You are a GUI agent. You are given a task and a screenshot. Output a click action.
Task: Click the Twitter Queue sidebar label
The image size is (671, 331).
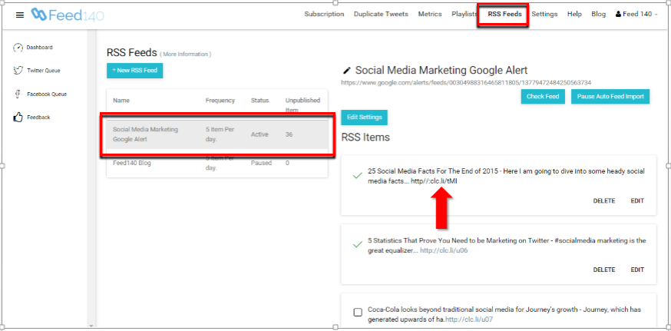tap(44, 71)
